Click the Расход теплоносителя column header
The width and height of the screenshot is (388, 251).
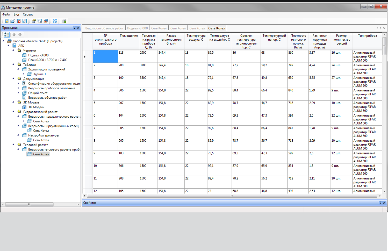pyautogui.click(x=171, y=41)
